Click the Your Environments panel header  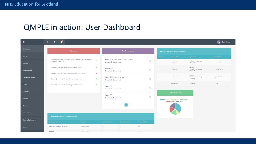coord(128,51)
